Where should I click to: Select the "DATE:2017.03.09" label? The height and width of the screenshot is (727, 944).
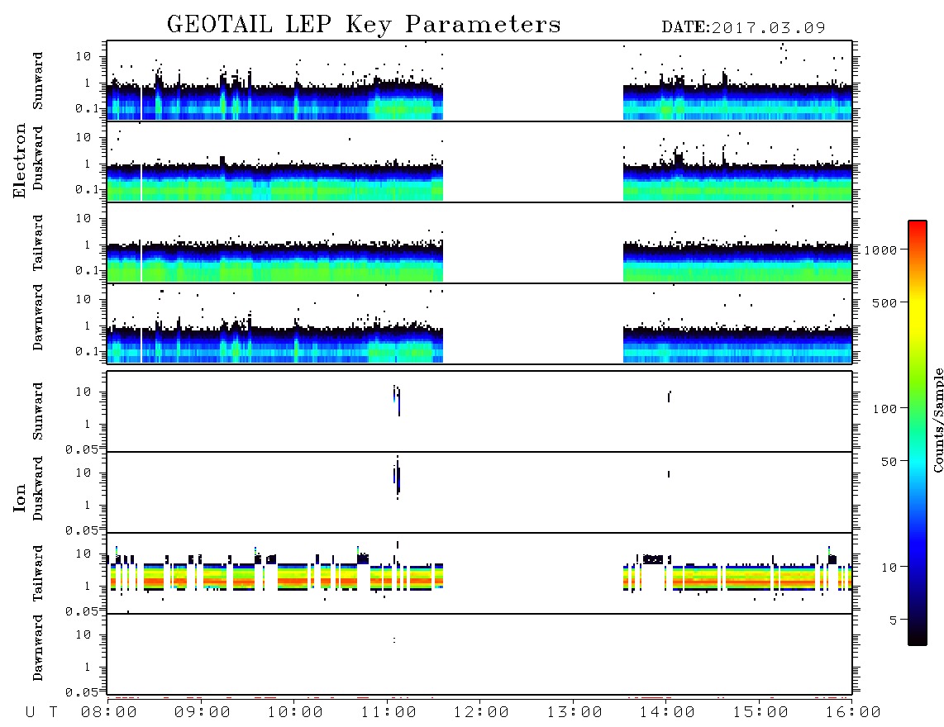743,28
